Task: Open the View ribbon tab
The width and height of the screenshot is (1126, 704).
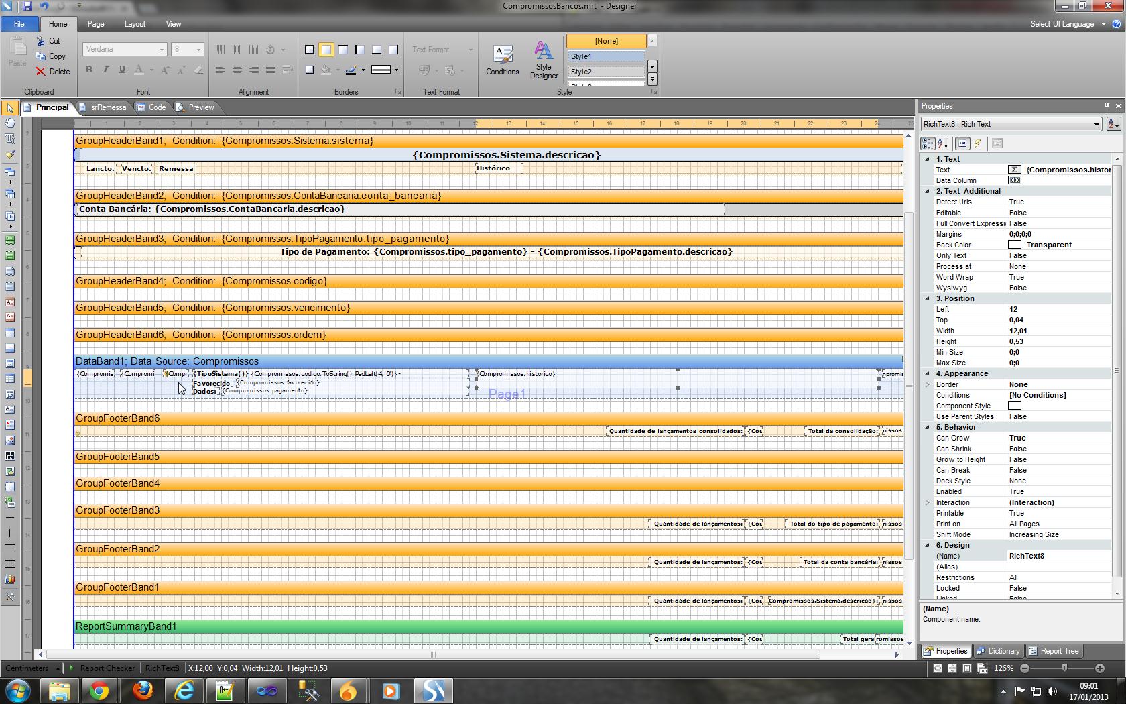Action: (x=174, y=24)
